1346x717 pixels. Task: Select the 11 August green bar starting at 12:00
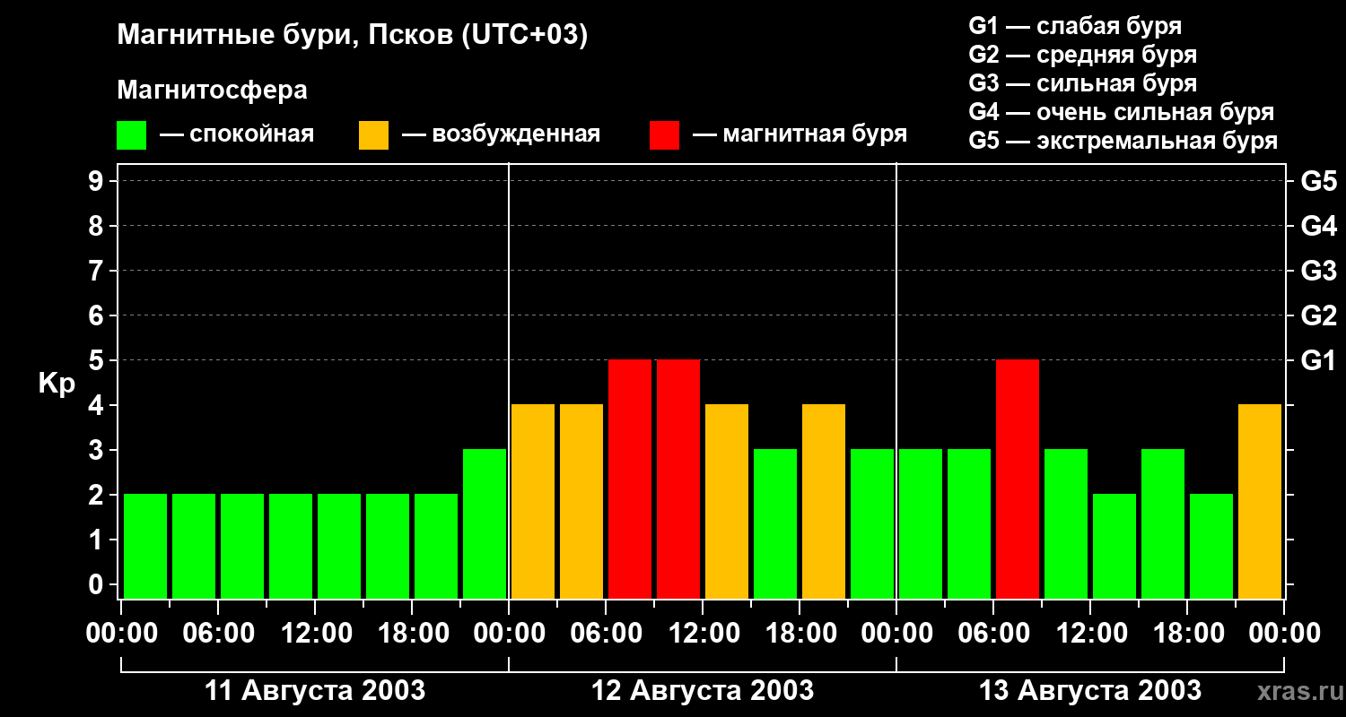click(x=339, y=546)
